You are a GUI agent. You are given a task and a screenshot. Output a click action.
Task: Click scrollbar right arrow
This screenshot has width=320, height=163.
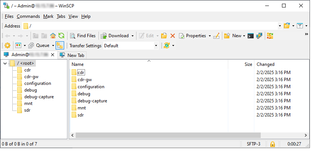click(305, 135)
